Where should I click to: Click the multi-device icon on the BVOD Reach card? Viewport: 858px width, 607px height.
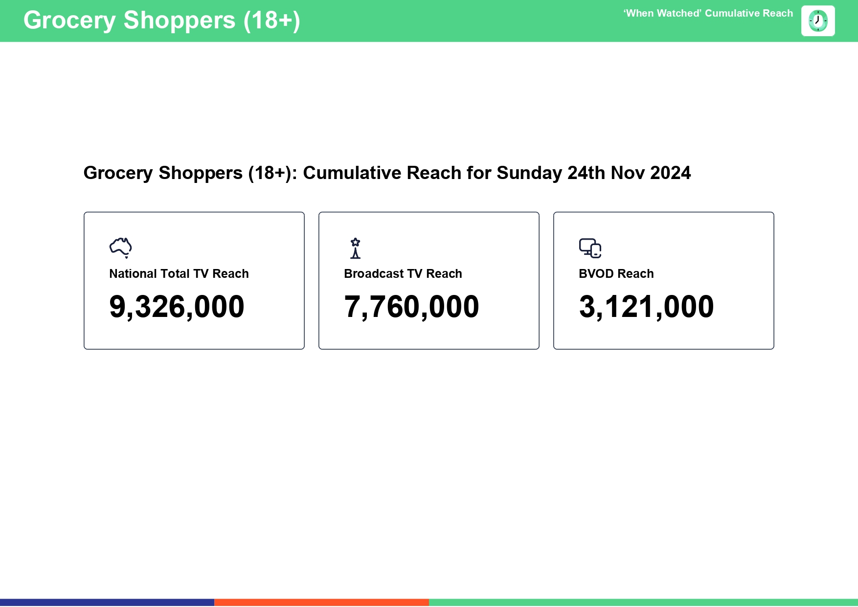pyautogui.click(x=590, y=247)
